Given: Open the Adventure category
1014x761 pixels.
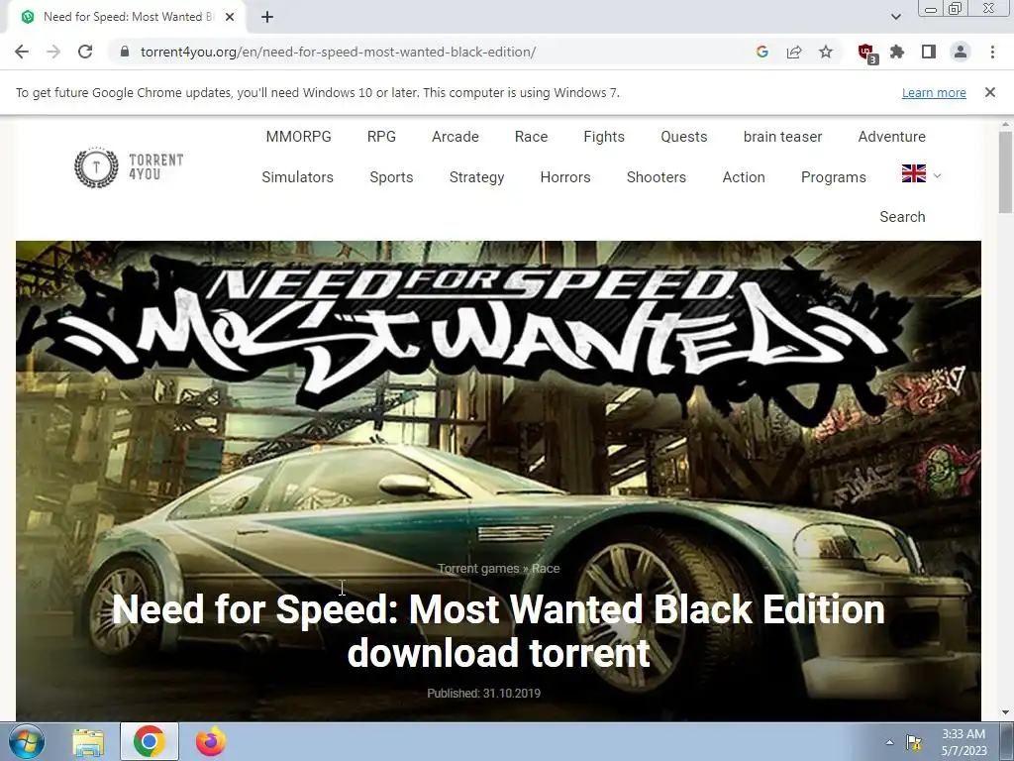Looking at the screenshot, I should (891, 137).
